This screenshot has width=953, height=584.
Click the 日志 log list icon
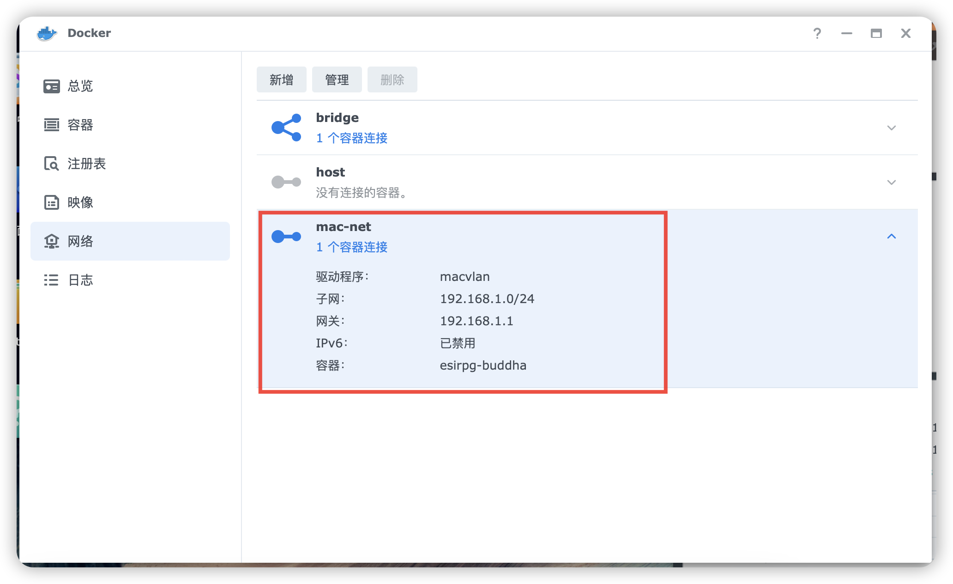point(51,280)
